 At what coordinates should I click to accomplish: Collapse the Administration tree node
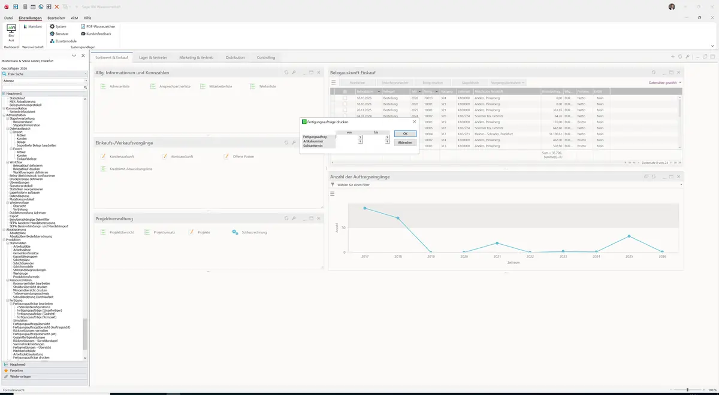(4, 115)
